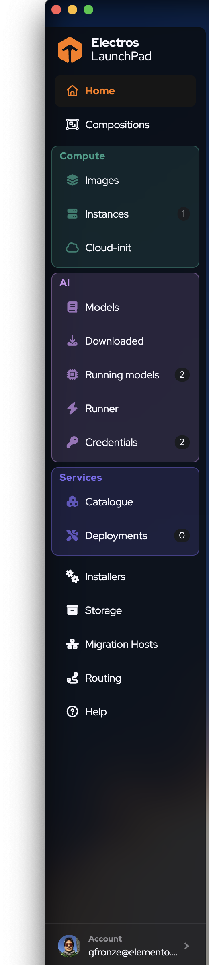Click the Deployments tools icon
The width and height of the screenshot is (209, 965).
[72, 536]
